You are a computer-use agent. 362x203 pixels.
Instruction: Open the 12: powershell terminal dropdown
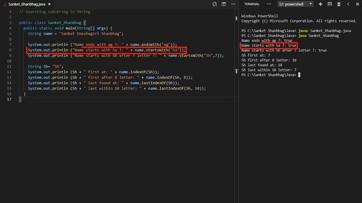click(x=295, y=4)
